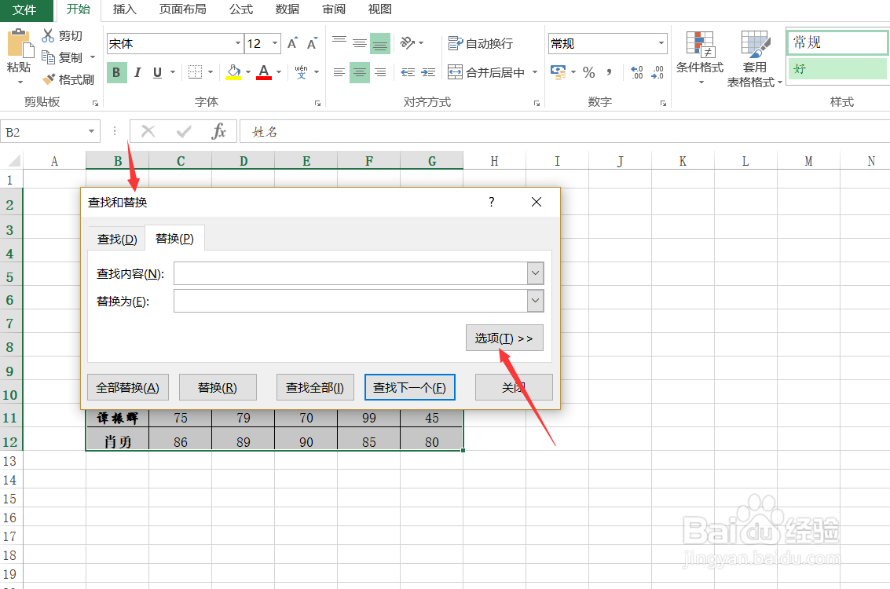The image size is (890, 589).
Task: Apply percent style in the Number group
Action: pos(588,72)
